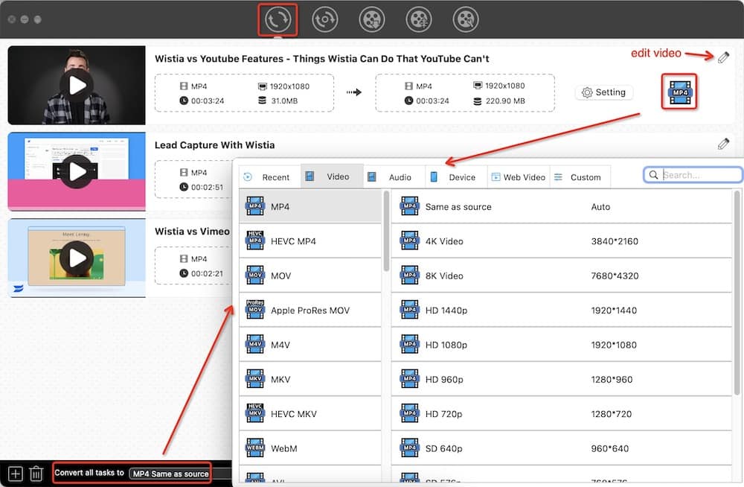Open the second circular rip/convert toolbar icon
The width and height of the screenshot is (744, 487).
[x=324, y=19]
